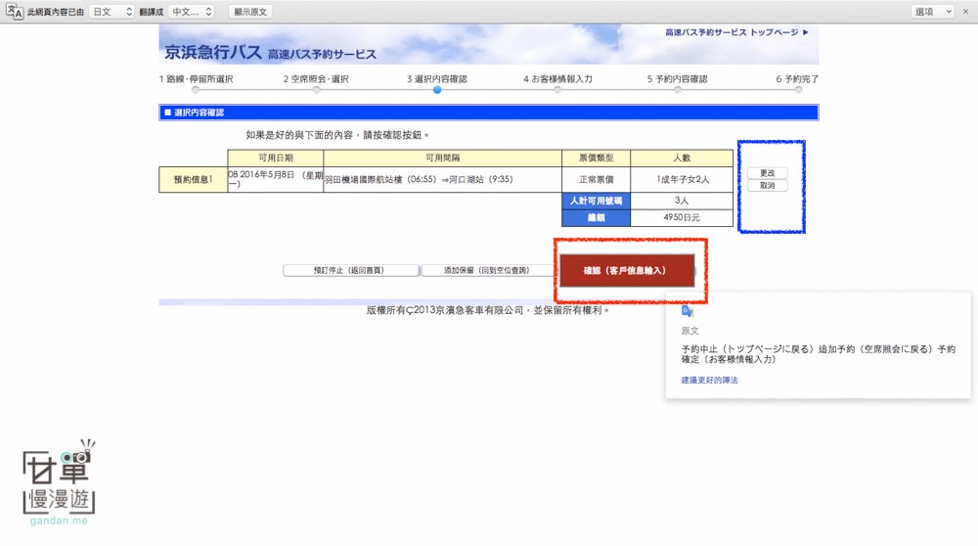This screenshot has height=546, width=978.
Task: Click the 京浜急行バス site title
Action: tap(212, 52)
